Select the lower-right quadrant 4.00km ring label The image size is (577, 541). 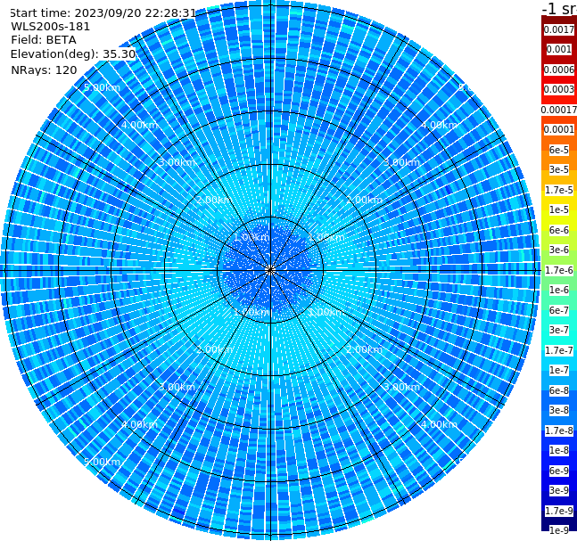click(x=440, y=424)
